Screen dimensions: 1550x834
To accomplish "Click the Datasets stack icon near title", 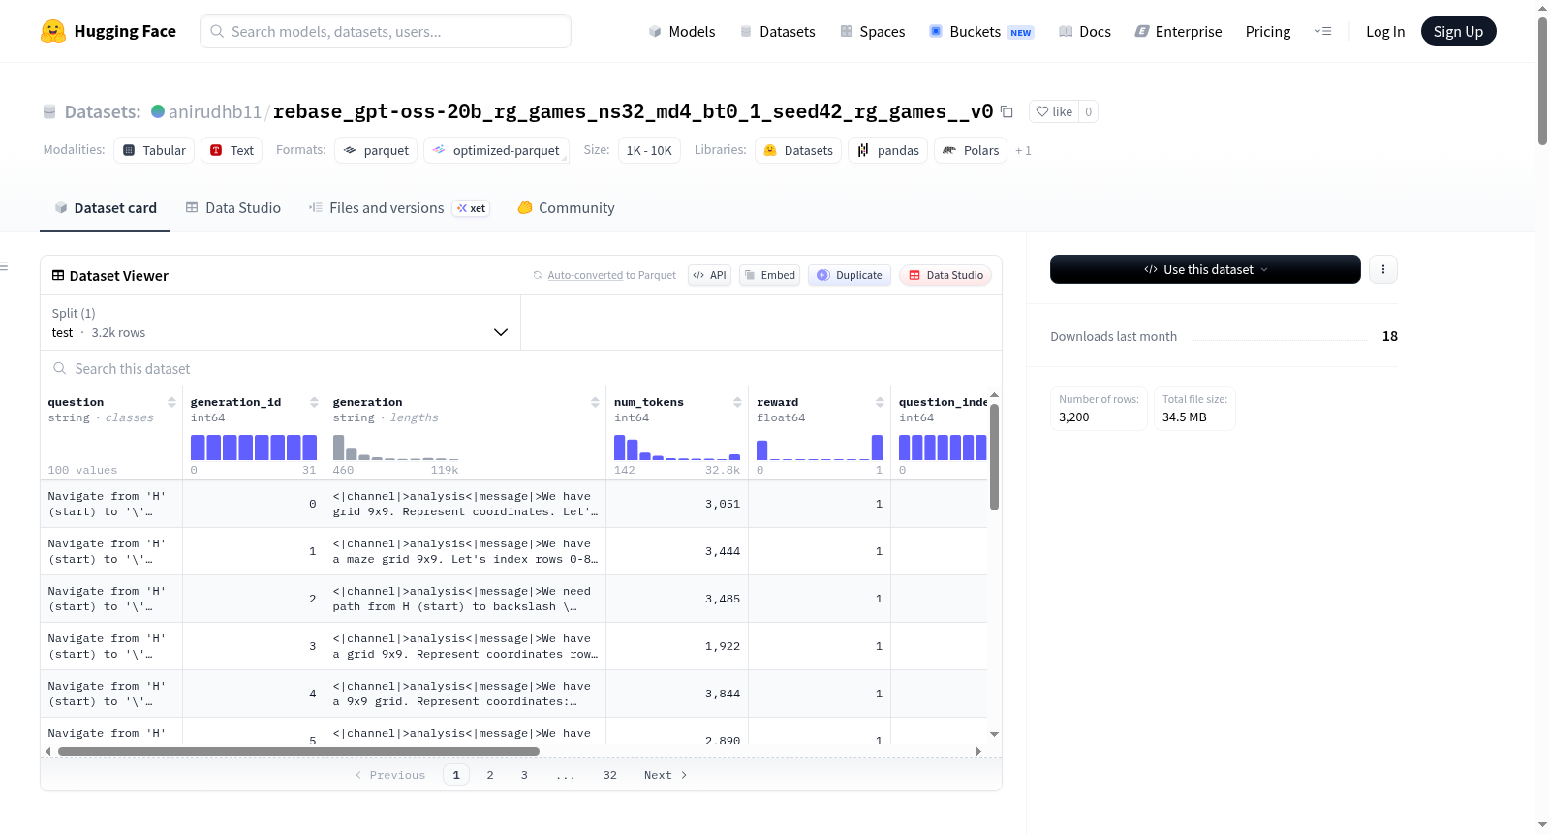I will [x=49, y=112].
